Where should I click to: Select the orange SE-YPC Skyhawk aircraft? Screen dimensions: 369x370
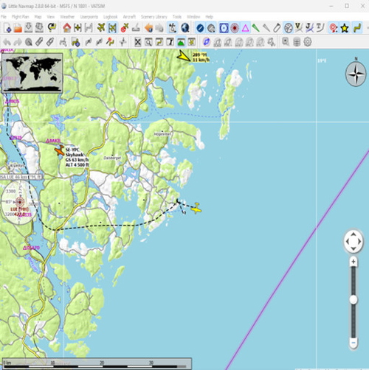[59, 150]
